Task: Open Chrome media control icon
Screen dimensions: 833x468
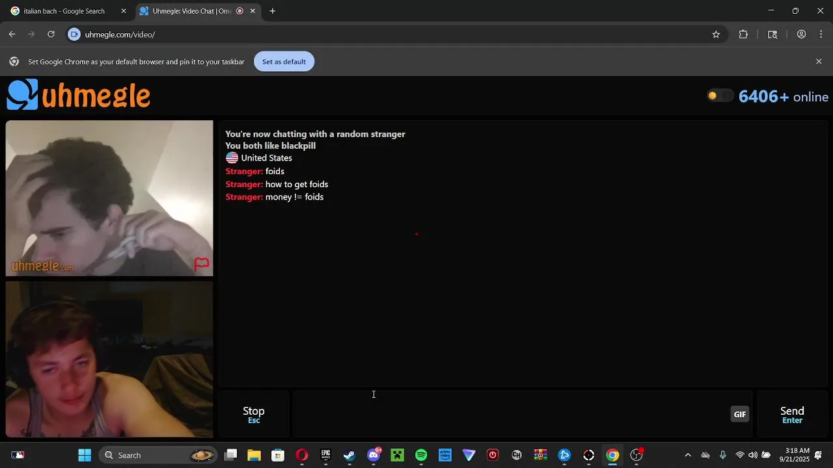Action: coord(772,34)
